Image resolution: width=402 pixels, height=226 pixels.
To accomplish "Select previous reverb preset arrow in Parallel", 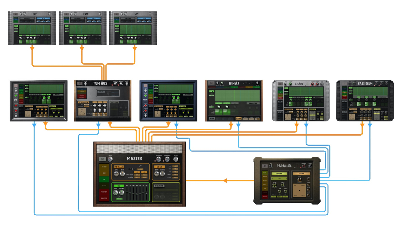I will coord(272,178).
